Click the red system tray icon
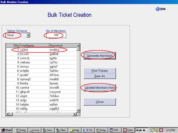 tap(161, 130)
